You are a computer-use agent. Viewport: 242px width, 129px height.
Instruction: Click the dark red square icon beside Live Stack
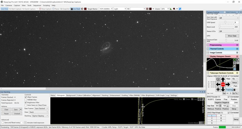coord(85,9)
